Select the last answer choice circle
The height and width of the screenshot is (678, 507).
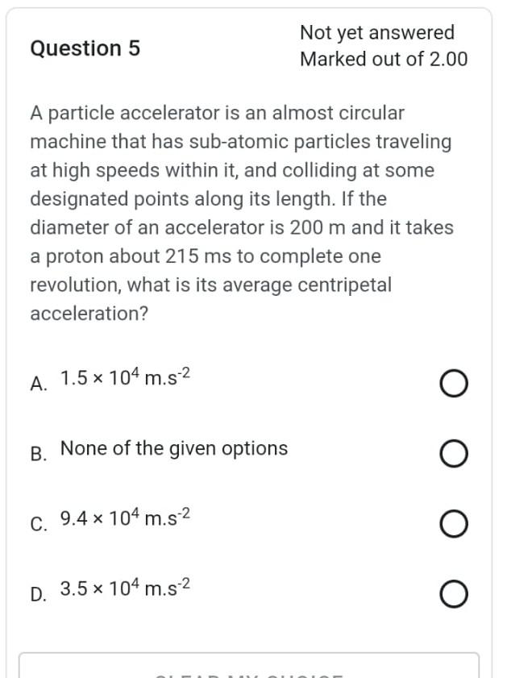pos(453,594)
